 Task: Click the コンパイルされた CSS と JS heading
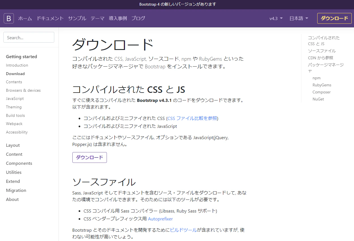[x=129, y=89]
